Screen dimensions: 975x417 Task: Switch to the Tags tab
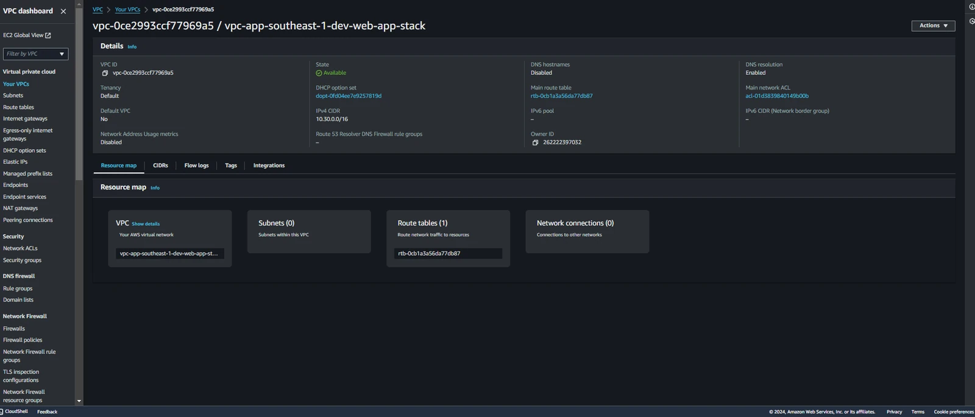click(x=231, y=166)
